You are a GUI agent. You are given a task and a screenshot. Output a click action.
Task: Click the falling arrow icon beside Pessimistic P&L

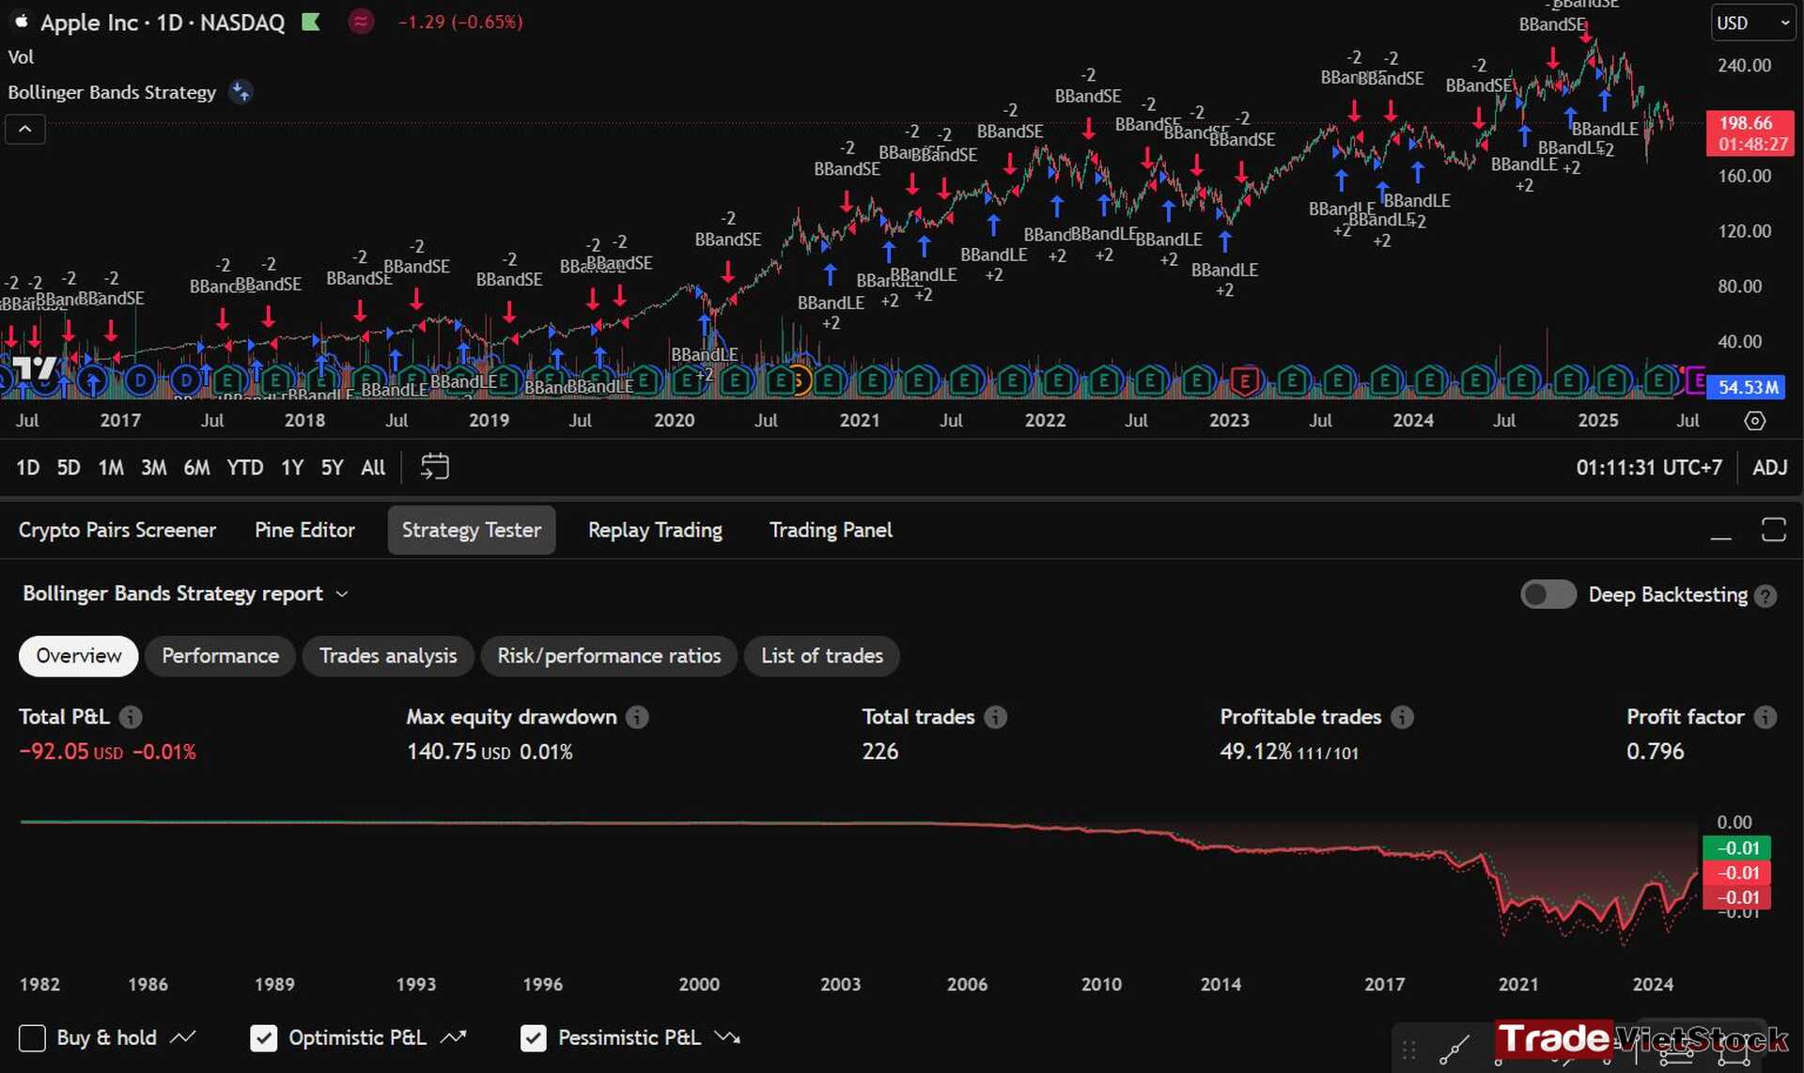click(x=727, y=1037)
